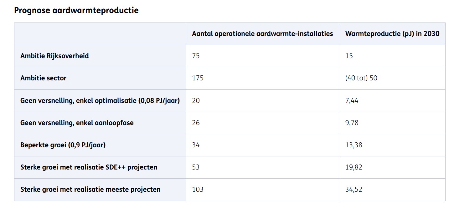Click 'Sterke groei met realisatie SDE++ projecten'
This screenshot has width=454, height=218.
[x=89, y=167]
